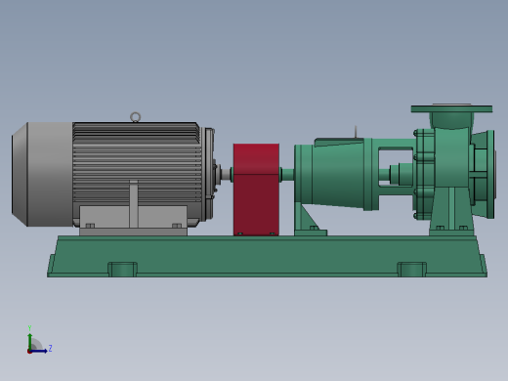Select the gray motor mounting foot block
This screenshot has height=381, width=508.
tap(134, 221)
